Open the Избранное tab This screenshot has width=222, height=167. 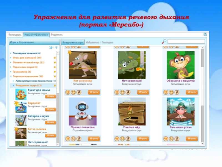tap(92, 42)
